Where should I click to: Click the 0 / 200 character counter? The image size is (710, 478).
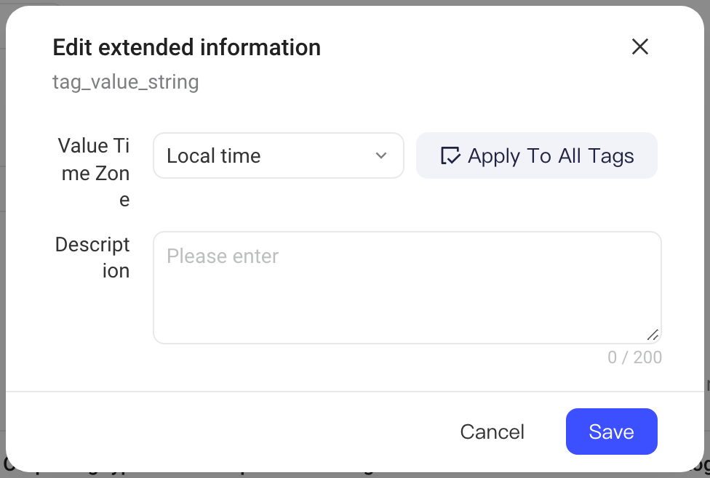click(635, 357)
